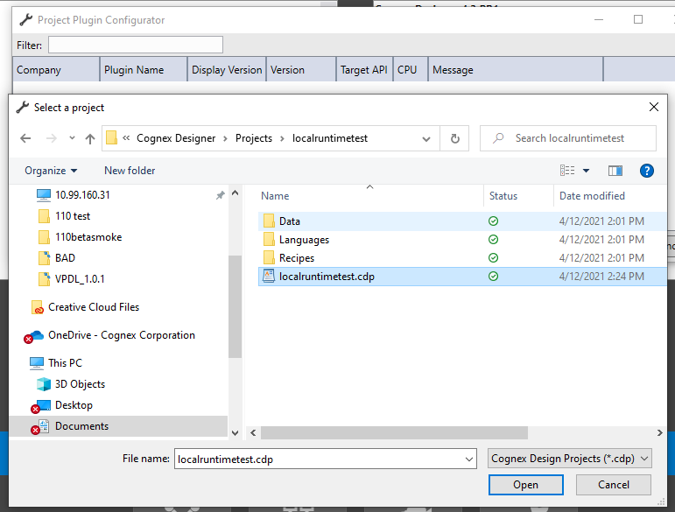The width and height of the screenshot is (675, 512).
Task: Toggle the preview pane icon
Action: pyautogui.click(x=615, y=171)
